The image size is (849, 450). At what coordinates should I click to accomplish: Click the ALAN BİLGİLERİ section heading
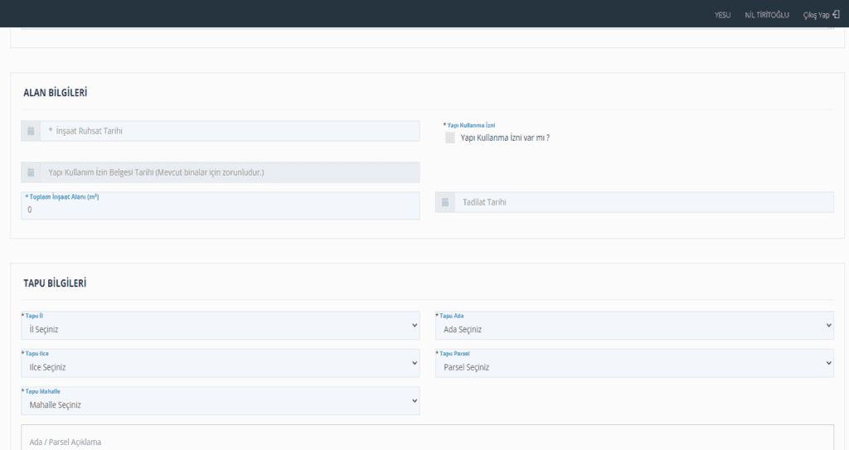56,93
